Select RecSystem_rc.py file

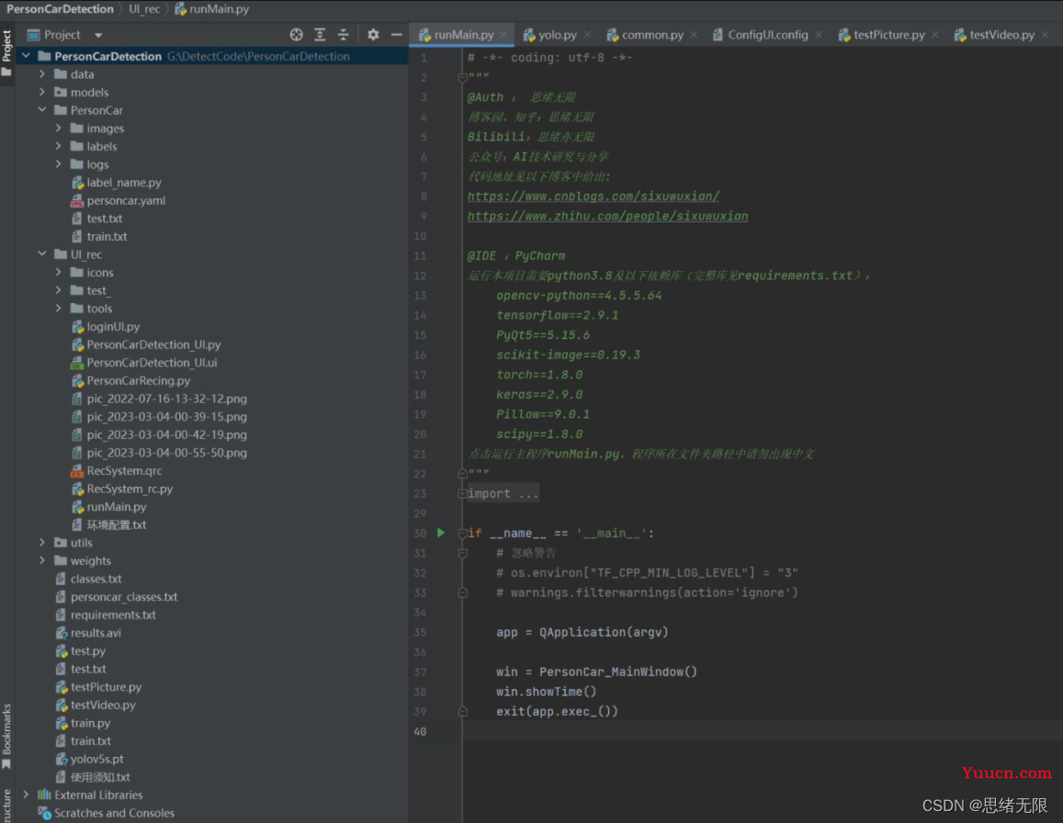(x=130, y=489)
